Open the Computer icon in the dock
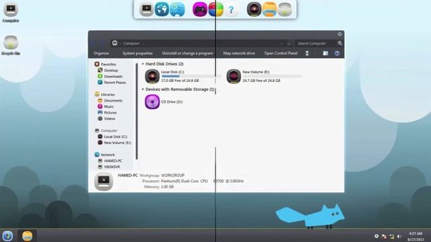Image resolution: width=431 pixels, height=242 pixels. tap(147, 9)
